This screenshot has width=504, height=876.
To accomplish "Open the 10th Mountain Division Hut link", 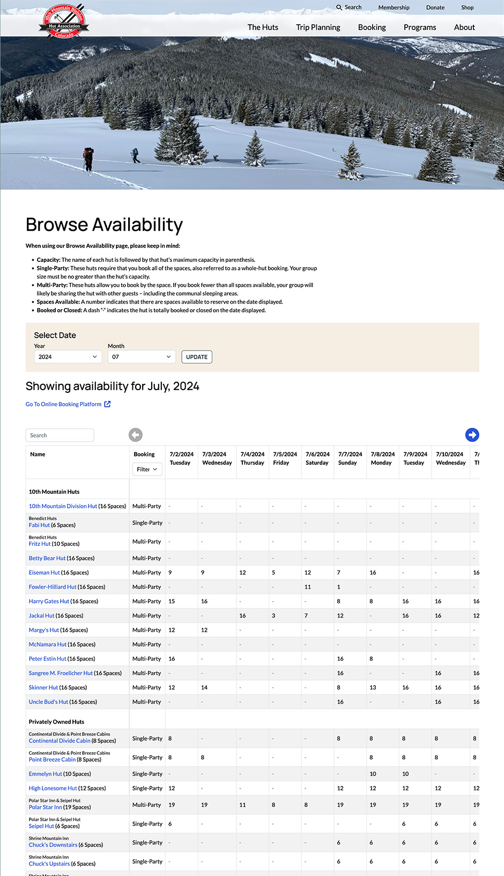I will [63, 506].
